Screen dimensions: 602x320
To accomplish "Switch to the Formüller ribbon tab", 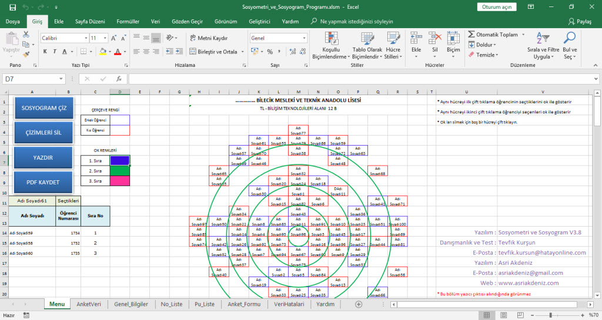I will 128,22.
